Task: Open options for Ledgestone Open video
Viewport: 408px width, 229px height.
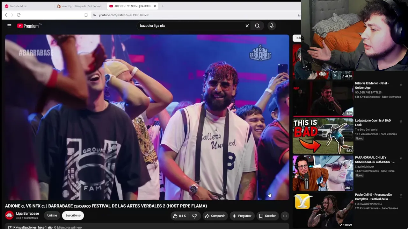Action: pos(401,122)
